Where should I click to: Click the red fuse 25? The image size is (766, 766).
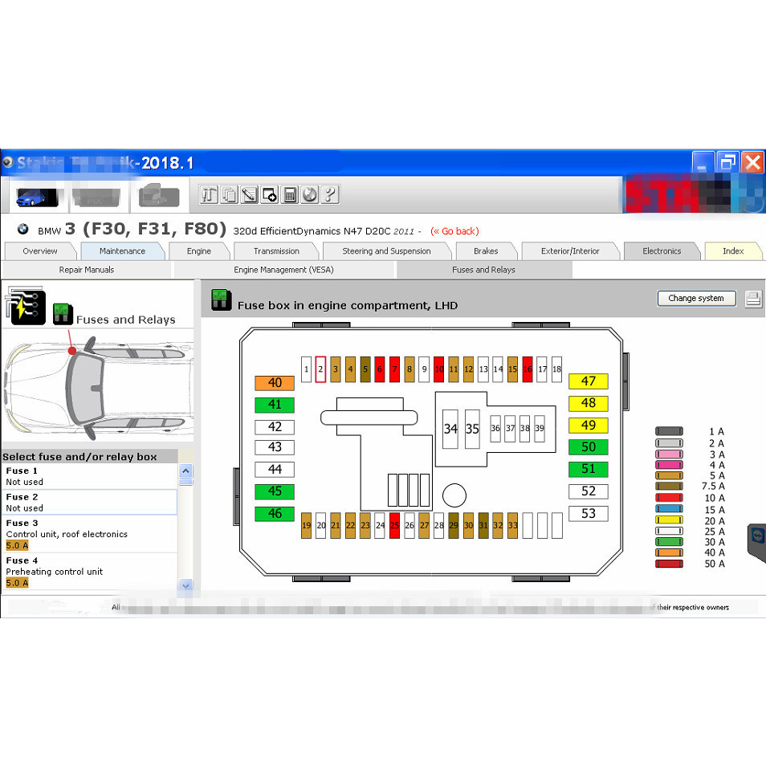point(394,526)
